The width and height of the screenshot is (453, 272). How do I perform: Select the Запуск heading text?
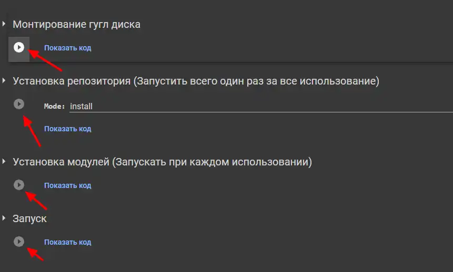click(29, 218)
